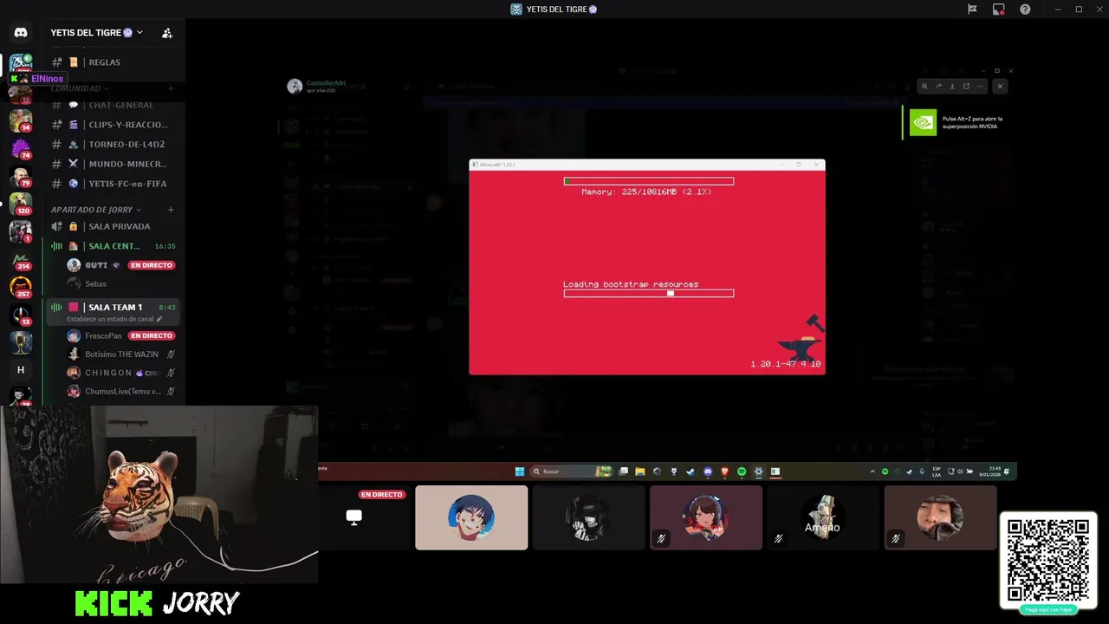The width and height of the screenshot is (1109, 624).
Task: Click EN DIRECTO badge next to FrescoPan
Action: point(152,335)
